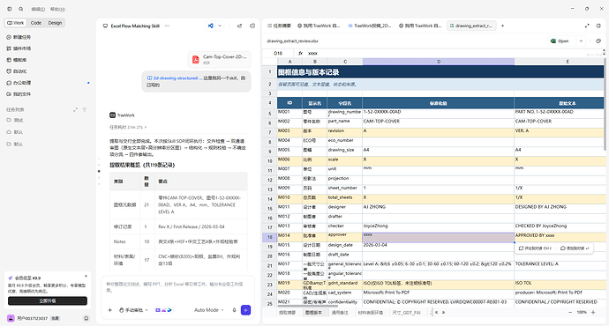Open project in VS Code icon
This screenshot has height=326, width=609.
[210, 26]
